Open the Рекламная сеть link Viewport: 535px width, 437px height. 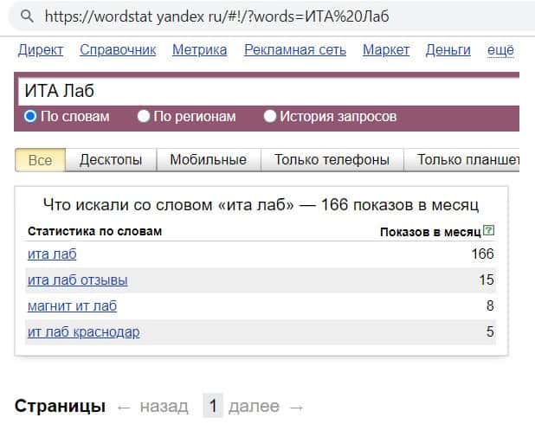point(295,50)
